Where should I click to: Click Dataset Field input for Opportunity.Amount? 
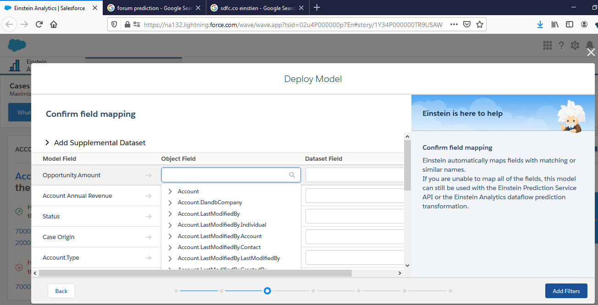(x=354, y=175)
